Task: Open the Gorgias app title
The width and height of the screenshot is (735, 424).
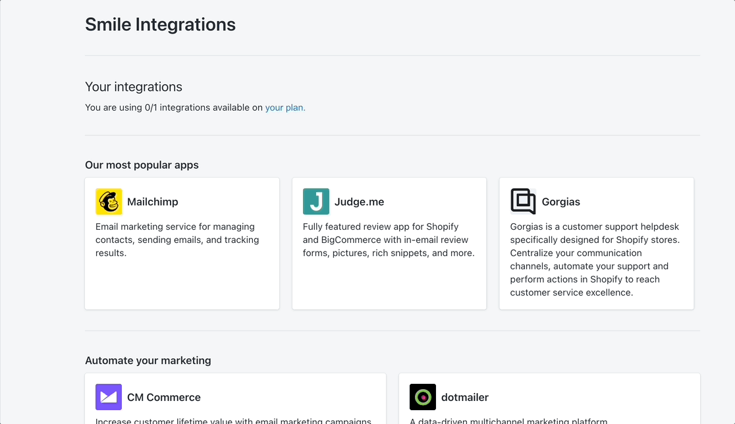Action: 561,201
